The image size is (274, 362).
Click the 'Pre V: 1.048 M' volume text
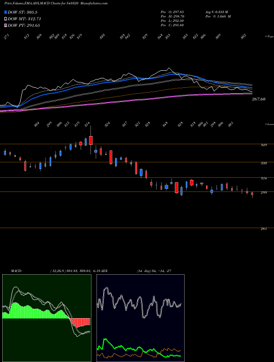(x=218, y=16)
